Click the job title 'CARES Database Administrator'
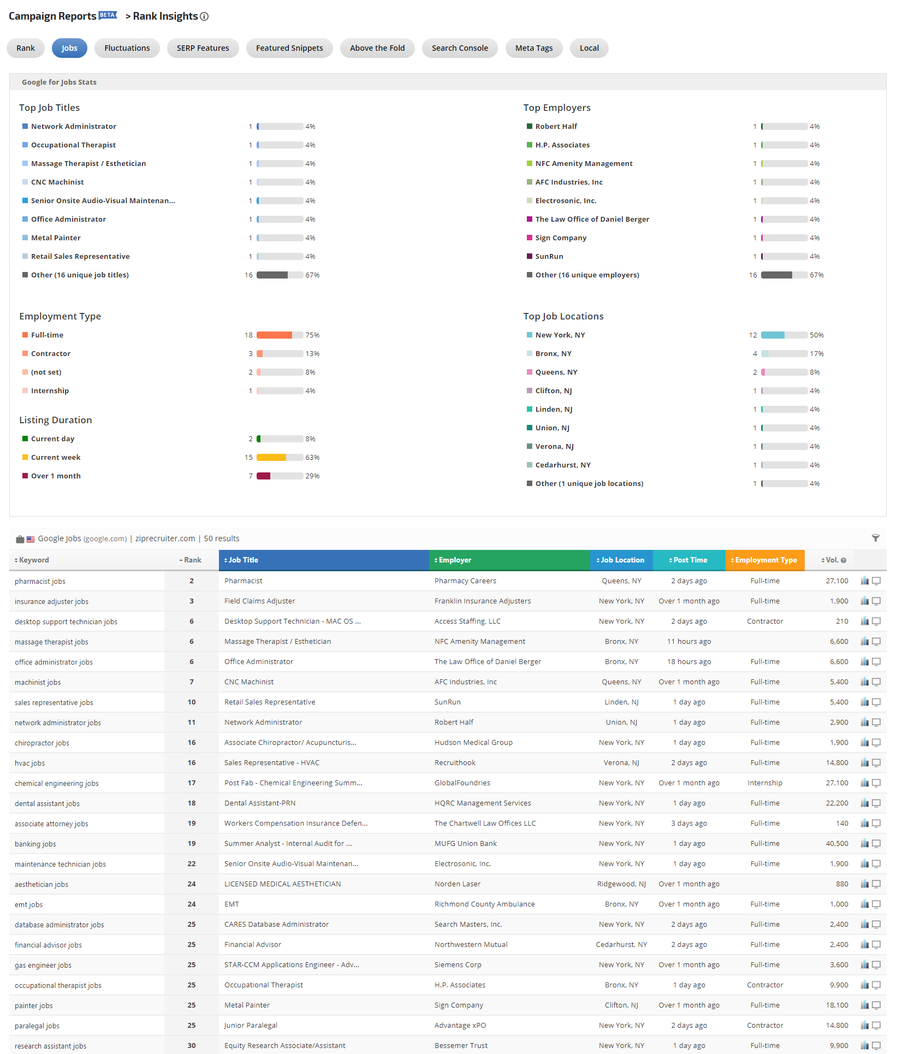The height and width of the screenshot is (1054, 897). 276,924
